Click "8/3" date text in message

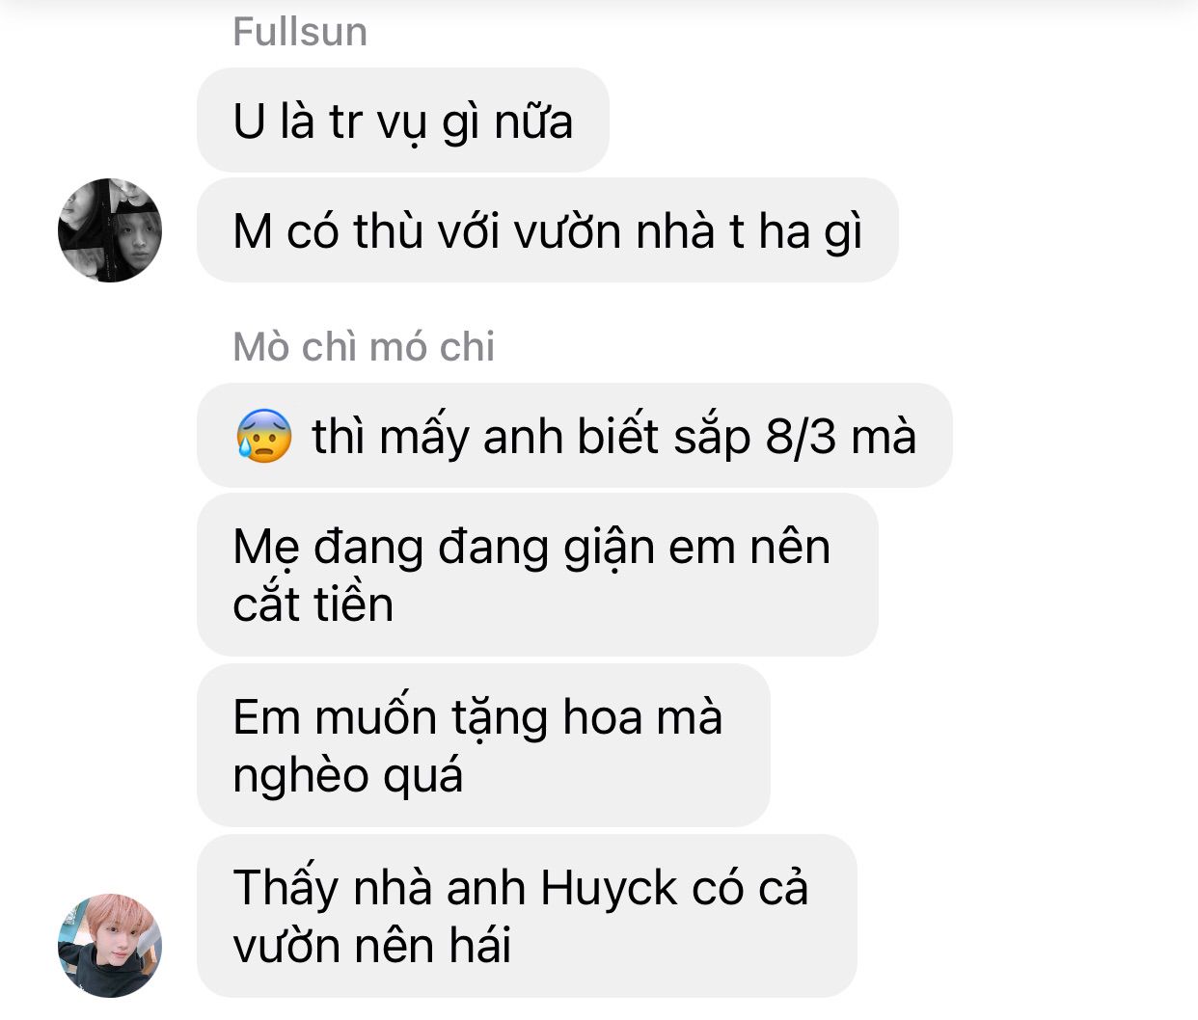click(x=801, y=437)
